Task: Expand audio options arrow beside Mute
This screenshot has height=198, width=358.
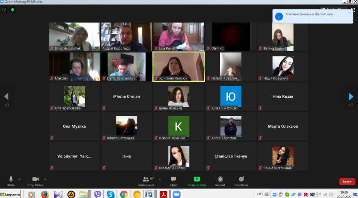Action: (x=20, y=179)
